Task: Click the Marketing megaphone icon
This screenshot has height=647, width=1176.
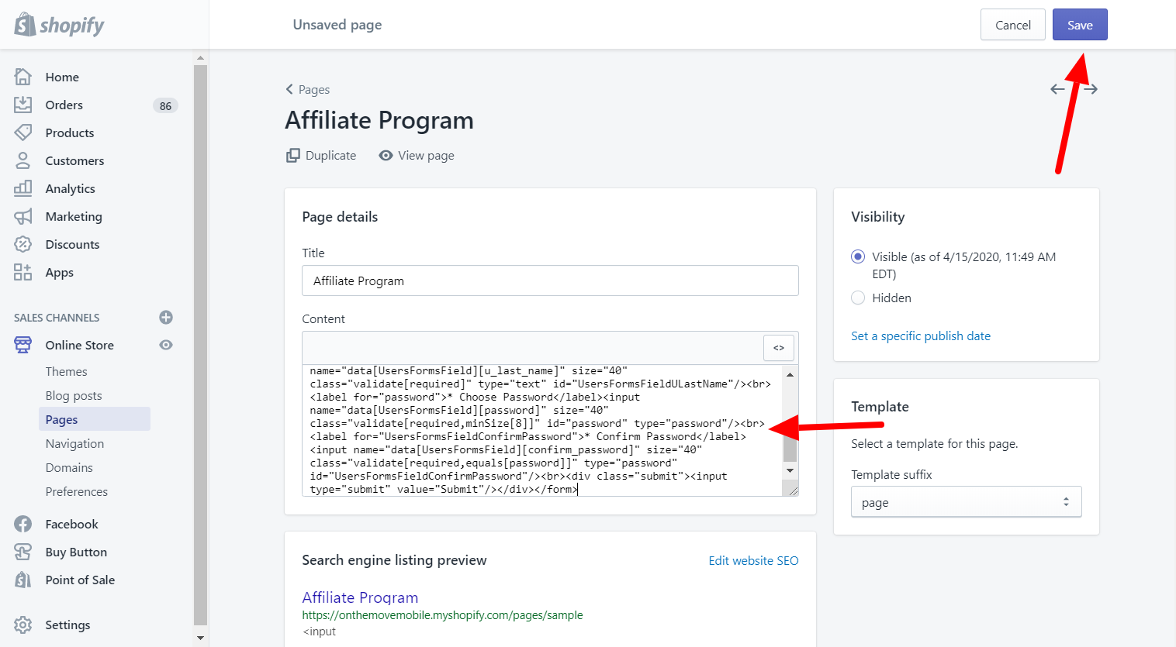Action: (x=23, y=216)
